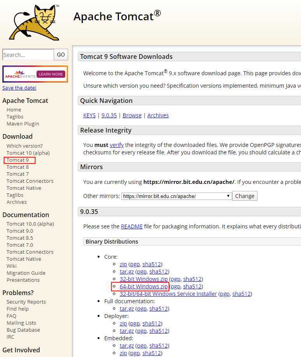Select Tomcat 9 in Download section
The image size is (301, 357).
tap(18, 160)
